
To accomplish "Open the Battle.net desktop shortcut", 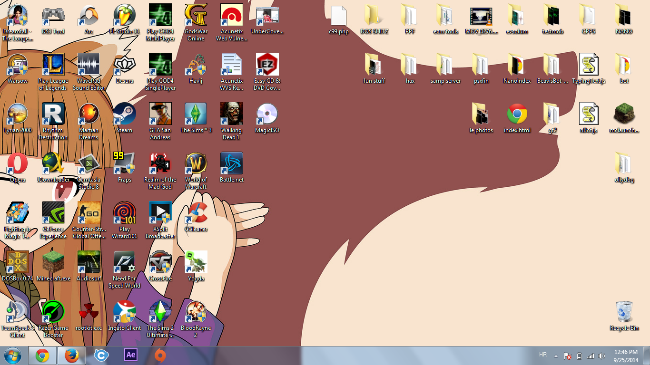I will [x=232, y=168].
